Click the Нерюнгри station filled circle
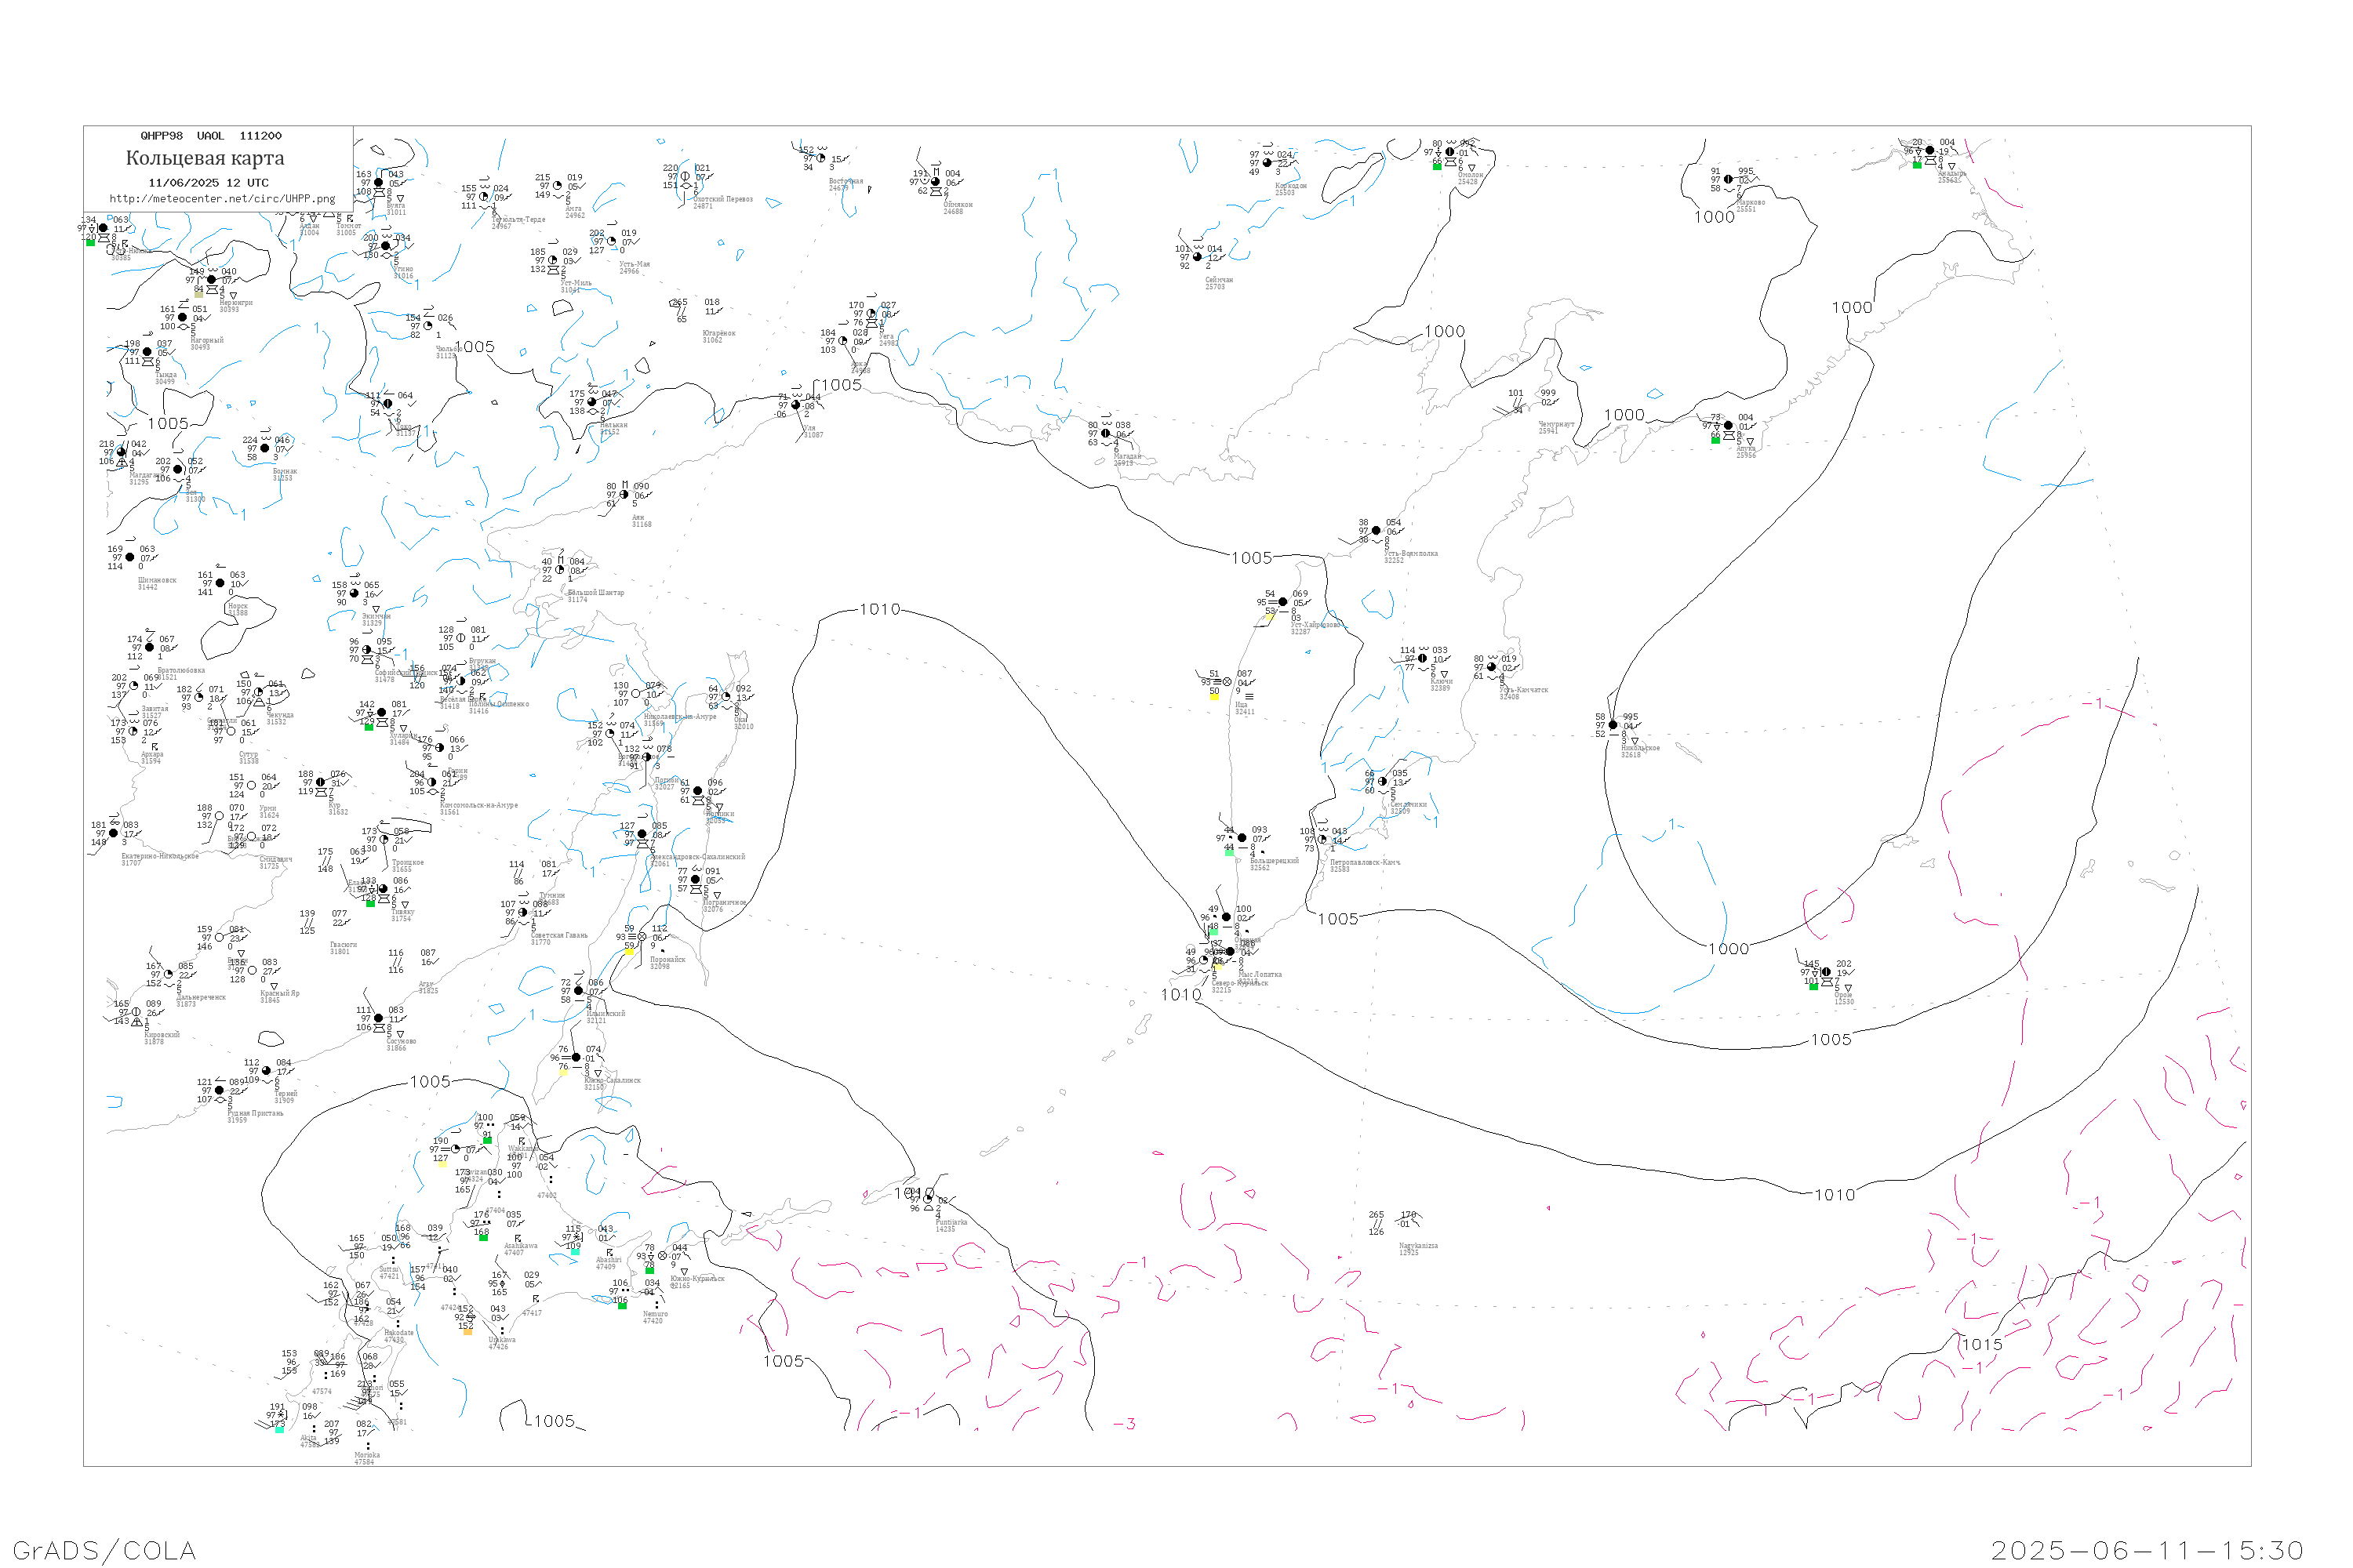Image resolution: width=2353 pixels, height=1568 pixels. click(211, 280)
